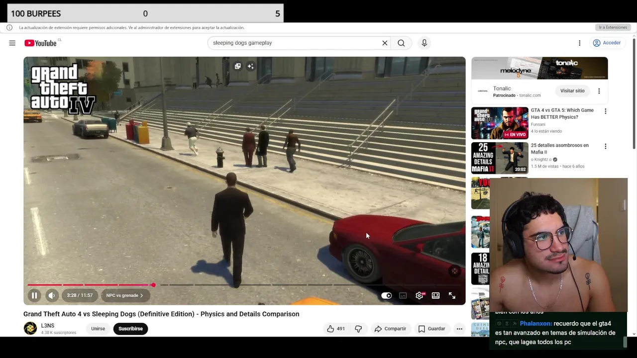Click Unirse membership button
The height and width of the screenshot is (358, 637).
[x=98, y=329]
